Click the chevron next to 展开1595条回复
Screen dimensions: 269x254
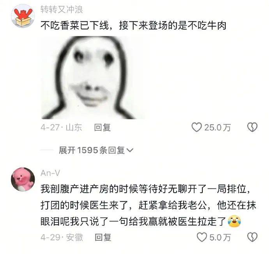point(130,151)
